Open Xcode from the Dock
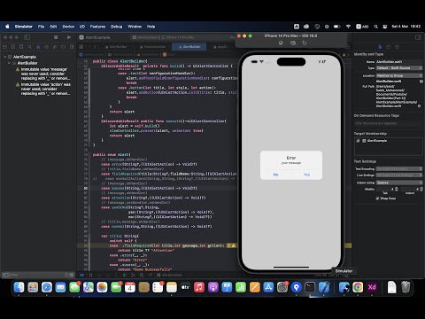425x319 pixels. click(324, 287)
